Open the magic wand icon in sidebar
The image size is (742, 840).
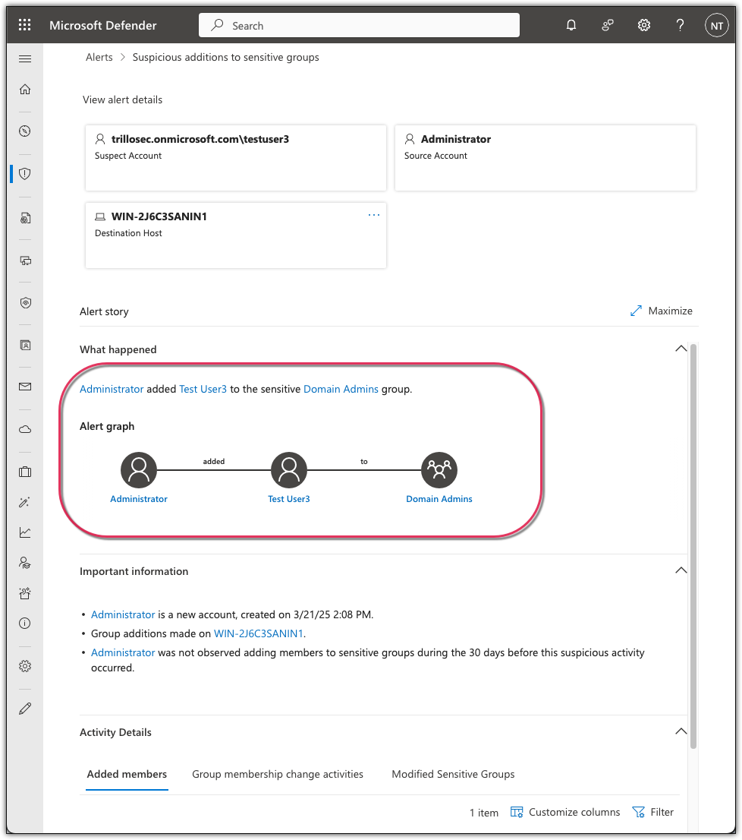tap(25, 502)
